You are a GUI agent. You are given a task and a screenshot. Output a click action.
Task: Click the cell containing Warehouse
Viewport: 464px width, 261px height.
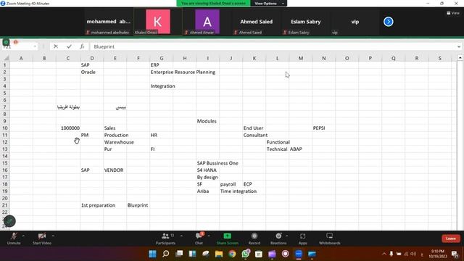pyautogui.click(x=119, y=142)
